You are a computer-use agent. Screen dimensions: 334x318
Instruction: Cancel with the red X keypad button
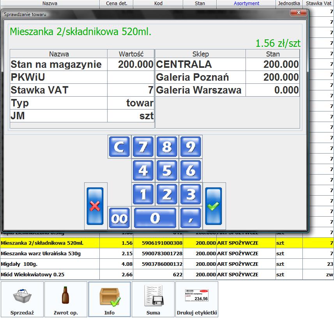95,206
